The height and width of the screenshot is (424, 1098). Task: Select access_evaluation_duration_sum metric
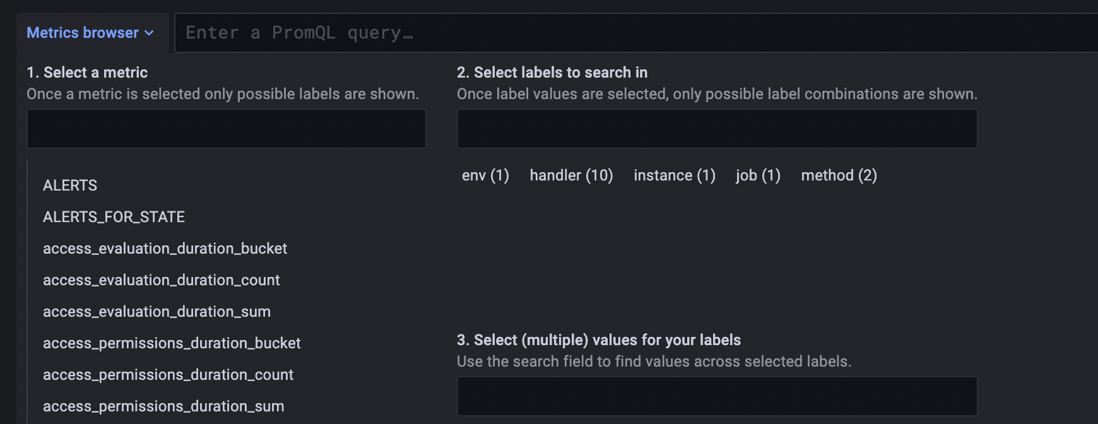coord(156,311)
